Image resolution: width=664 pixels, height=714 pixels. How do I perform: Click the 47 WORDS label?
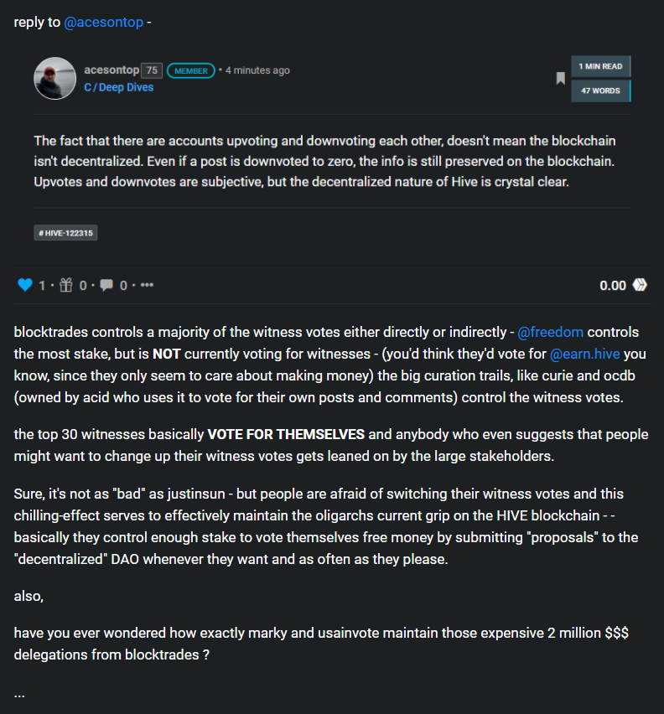(600, 91)
